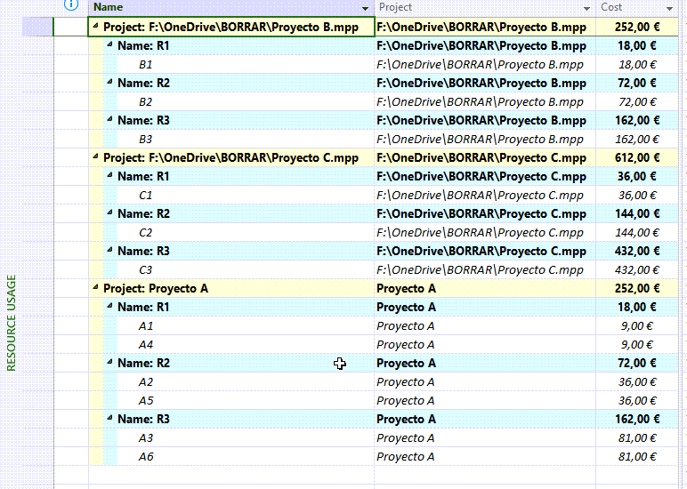Click the 432,00 € cost for C3

tap(637, 270)
